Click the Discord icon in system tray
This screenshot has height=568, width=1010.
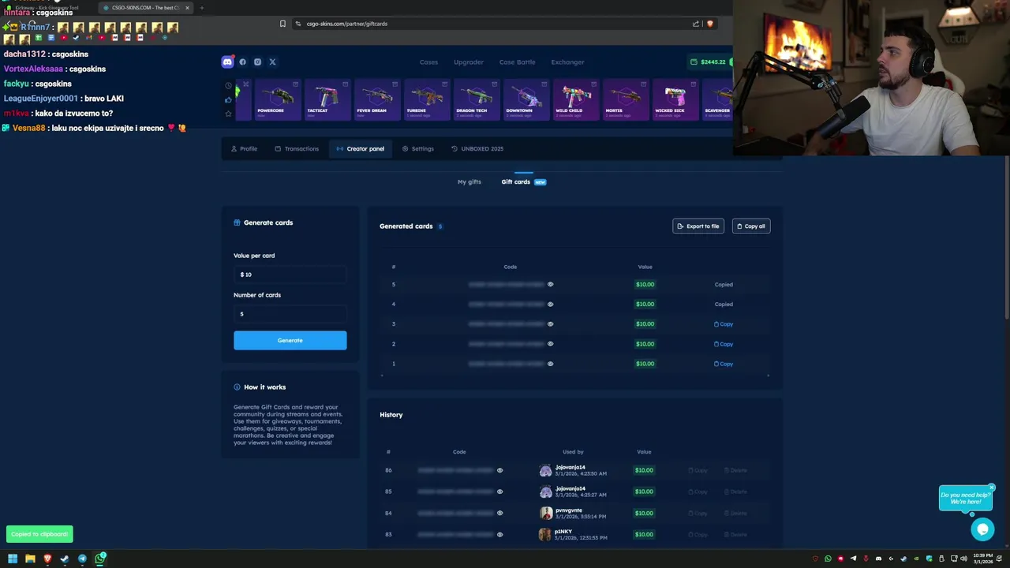point(878,559)
